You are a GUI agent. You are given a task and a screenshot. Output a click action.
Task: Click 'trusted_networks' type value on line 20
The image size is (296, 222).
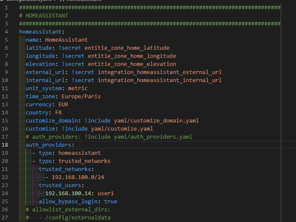[85, 161]
